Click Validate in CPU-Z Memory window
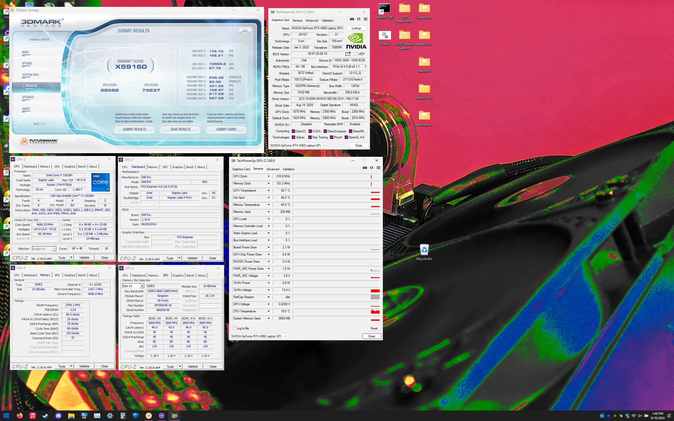 84,366
